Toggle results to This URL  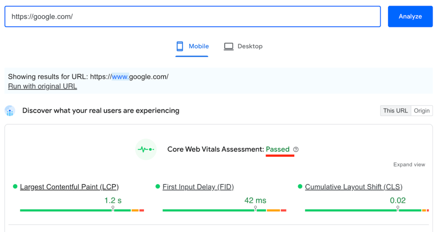coord(395,110)
